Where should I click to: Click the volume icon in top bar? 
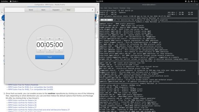192,1
